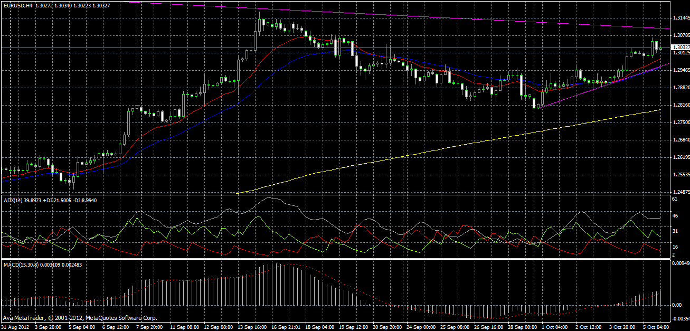Screen dimensions: 690x331
Task: Click the 31 Aug 2012 date label
Action: 15,327
